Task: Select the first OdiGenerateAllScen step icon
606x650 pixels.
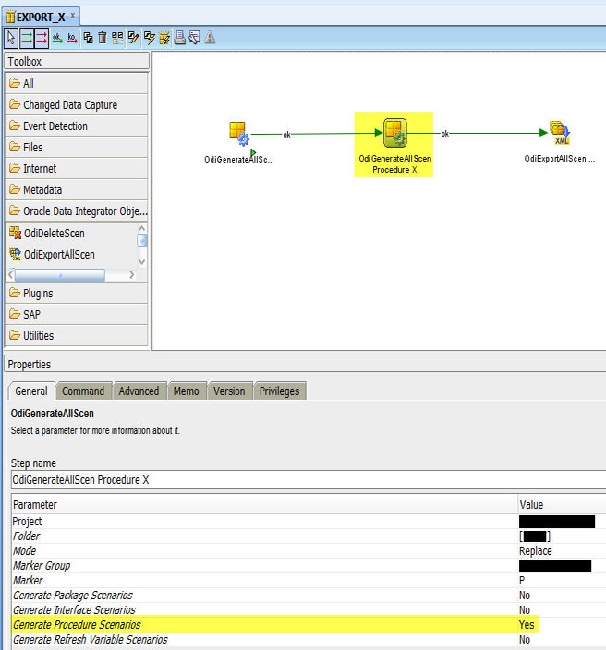Action: click(240, 135)
